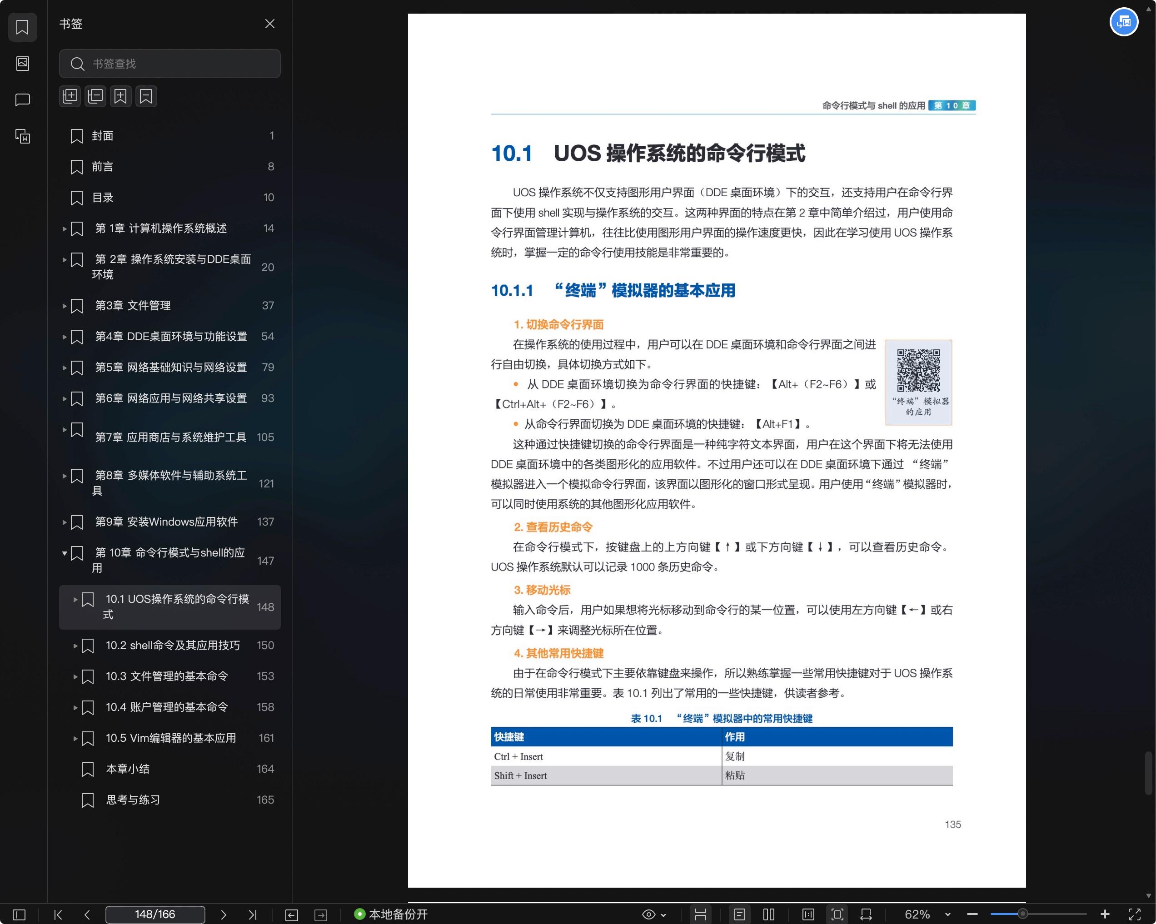Expand 第3章 文件管理

[65, 306]
